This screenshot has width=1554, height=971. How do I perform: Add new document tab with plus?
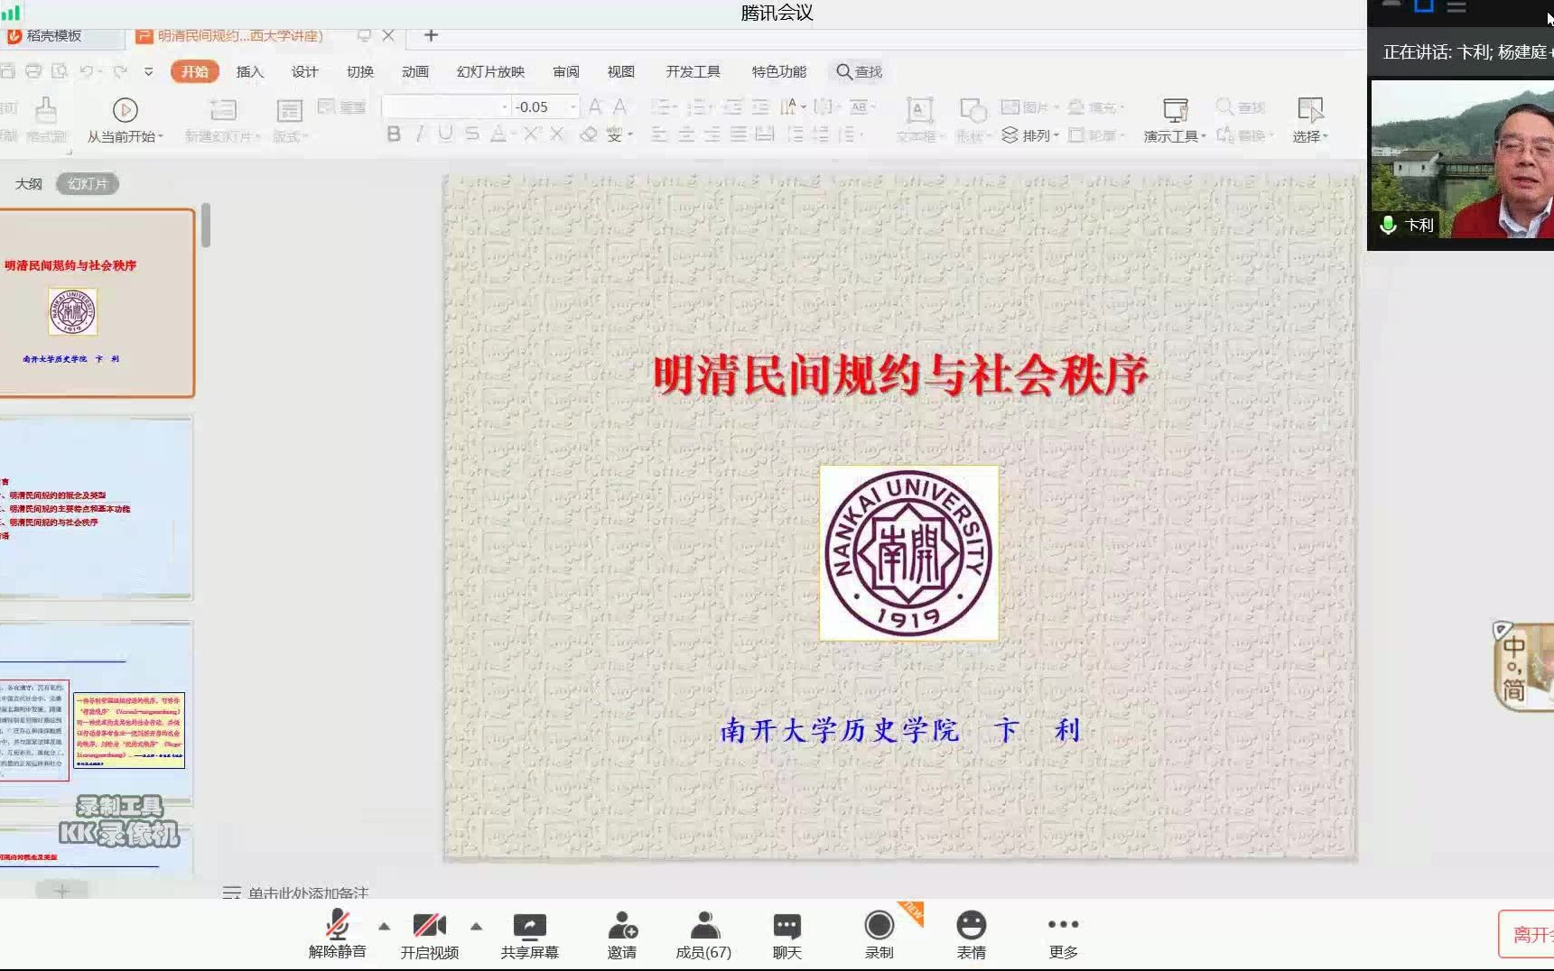click(x=431, y=35)
